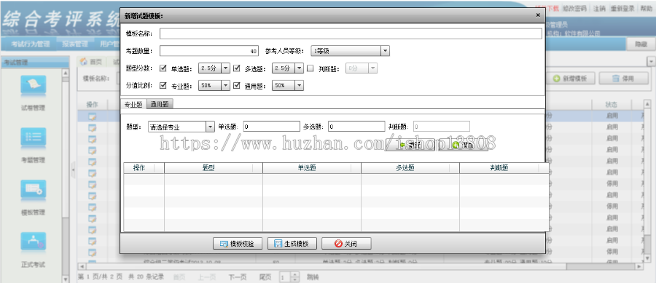The image size is (656, 283).
Task: Open the 报表管理 menu
Action: coord(75,44)
